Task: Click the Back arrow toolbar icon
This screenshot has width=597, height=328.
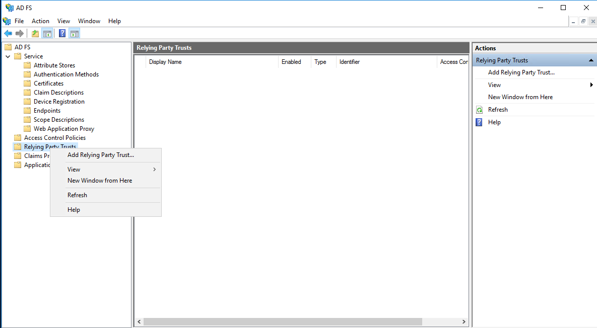Action: pos(8,33)
